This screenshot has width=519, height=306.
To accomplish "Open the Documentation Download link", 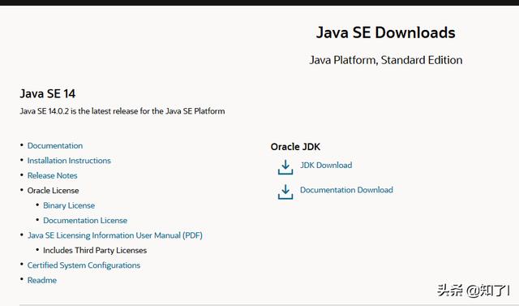I will click(x=346, y=190).
